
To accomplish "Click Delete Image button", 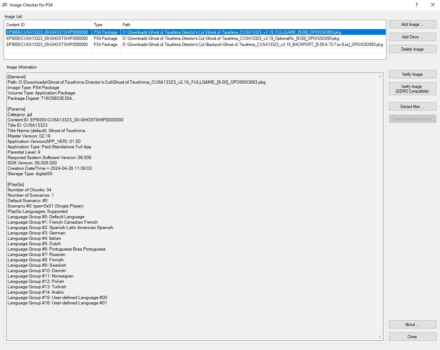I will click(412, 49).
